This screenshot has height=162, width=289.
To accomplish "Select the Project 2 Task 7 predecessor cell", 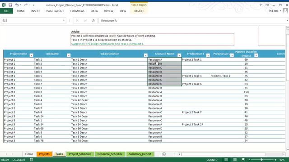I will 196,112.
